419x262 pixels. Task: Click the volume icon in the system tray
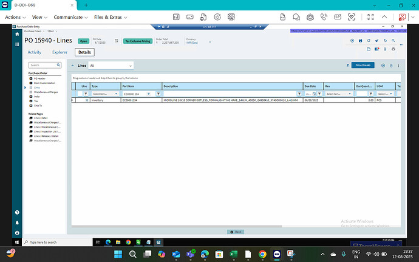(x=376, y=254)
